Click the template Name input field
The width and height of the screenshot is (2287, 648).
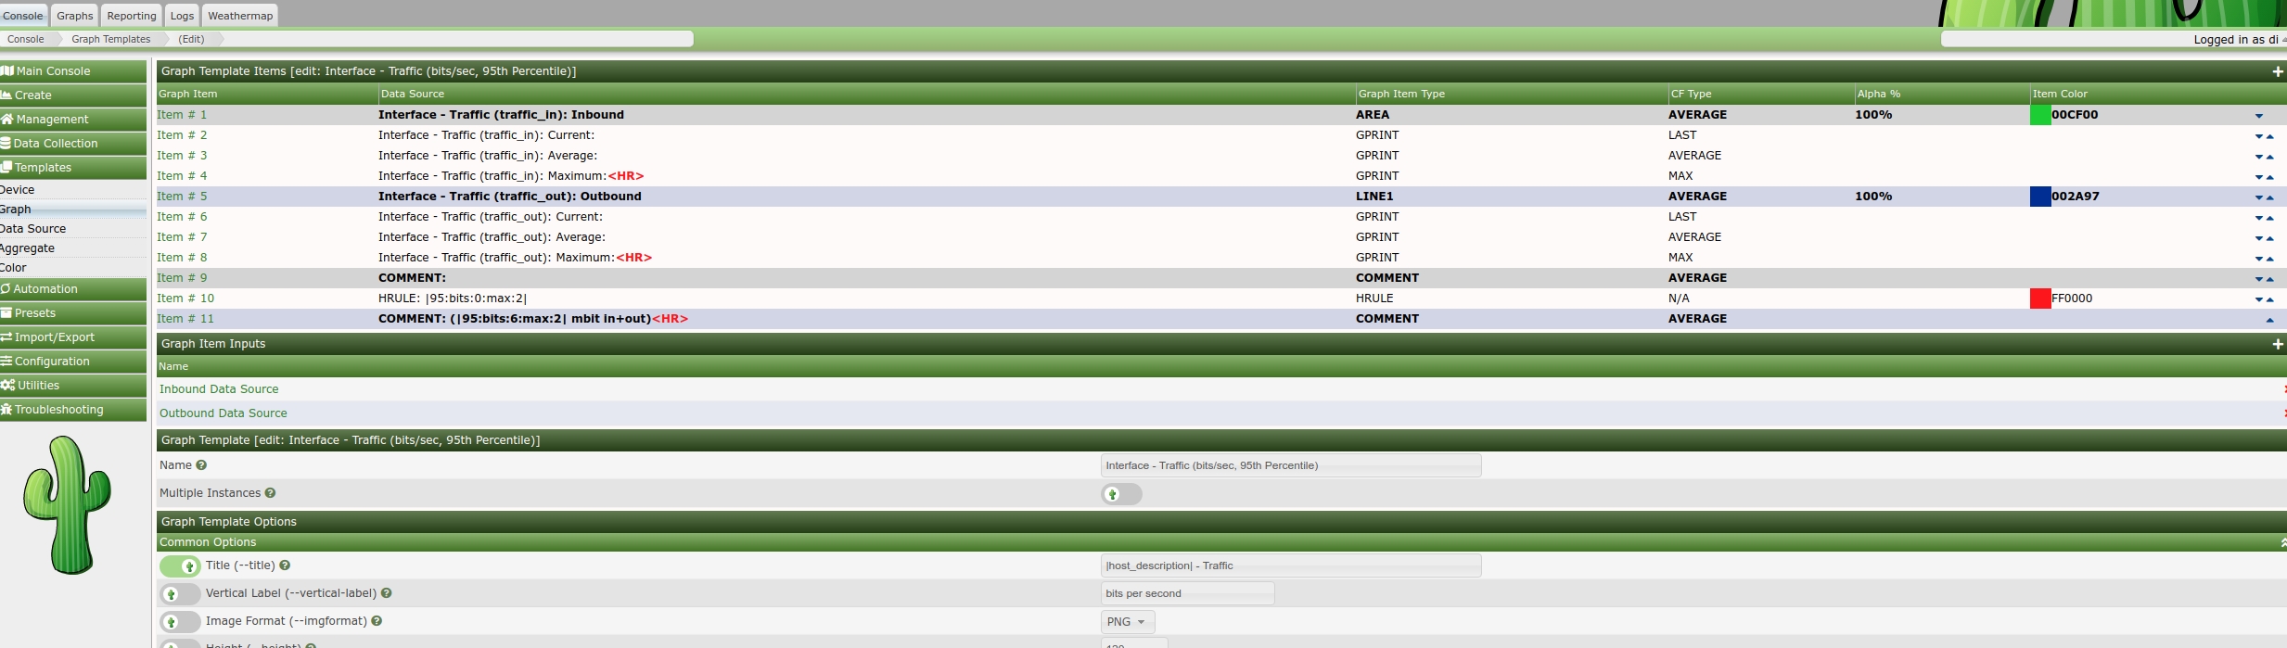tap(1291, 465)
